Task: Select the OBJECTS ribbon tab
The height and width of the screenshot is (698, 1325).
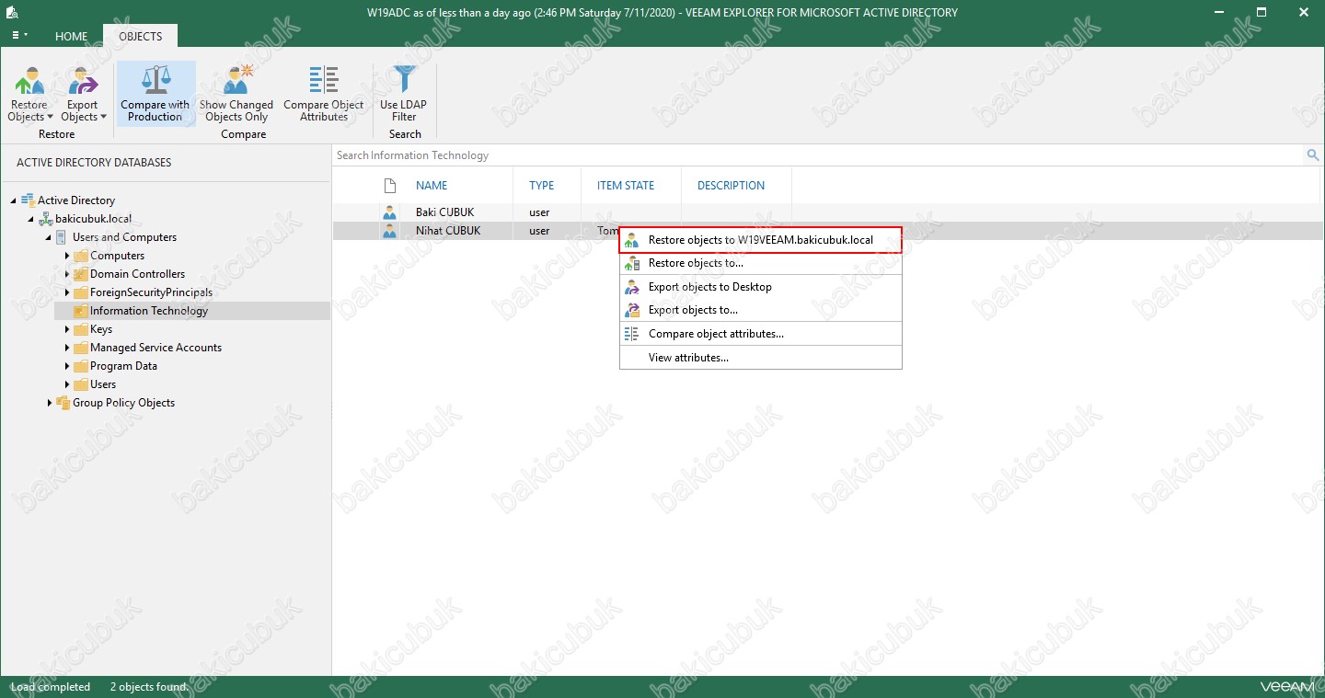Action: coord(140,37)
